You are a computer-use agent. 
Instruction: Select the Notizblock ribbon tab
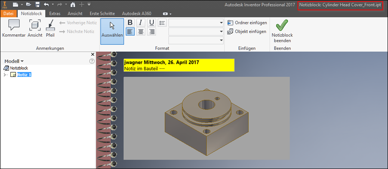pyautogui.click(x=31, y=14)
